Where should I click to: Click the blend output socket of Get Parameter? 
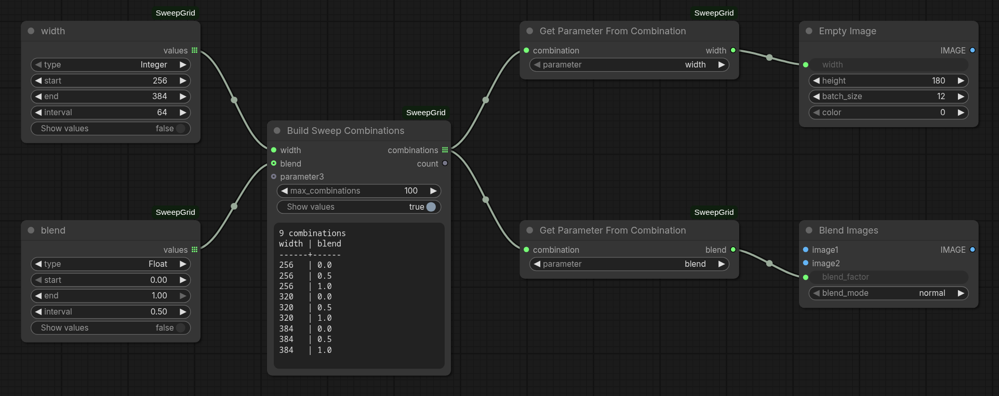[x=734, y=250]
